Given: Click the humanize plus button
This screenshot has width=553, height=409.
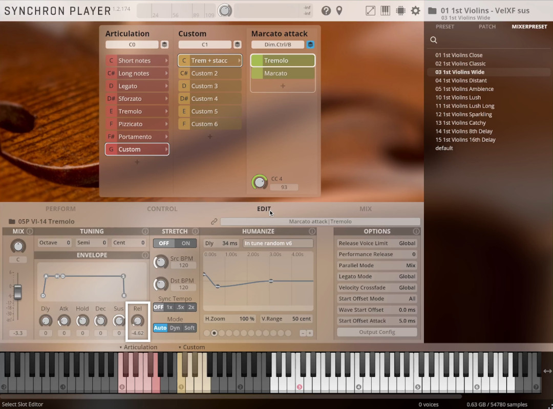Looking at the screenshot, I should [x=310, y=333].
